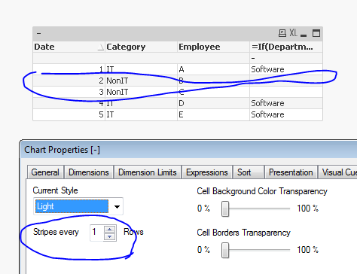Select Software cell in row E
The image size is (357, 274).
click(x=286, y=114)
